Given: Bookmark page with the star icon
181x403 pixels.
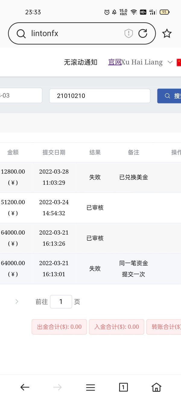Looking at the screenshot, I should [167, 34].
